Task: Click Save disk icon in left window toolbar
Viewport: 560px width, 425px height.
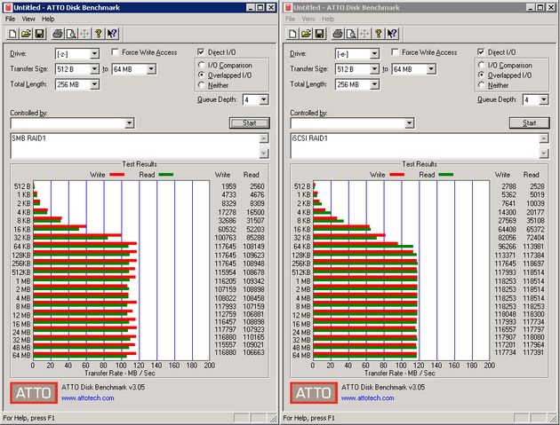Action: click(39, 34)
